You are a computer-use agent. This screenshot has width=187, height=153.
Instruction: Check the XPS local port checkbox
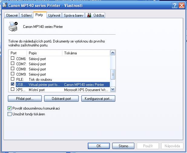pyautogui.click(x=12, y=89)
